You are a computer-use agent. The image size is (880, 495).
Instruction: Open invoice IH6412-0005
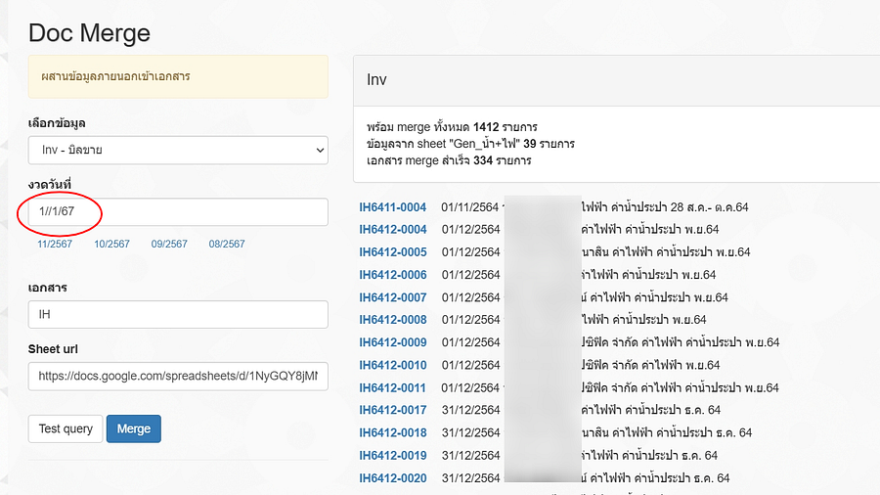pos(393,252)
